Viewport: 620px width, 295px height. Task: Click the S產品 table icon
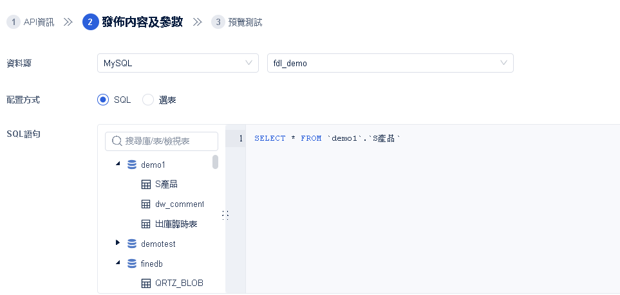pos(146,184)
